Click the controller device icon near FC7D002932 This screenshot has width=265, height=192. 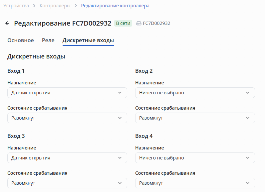pos(138,24)
